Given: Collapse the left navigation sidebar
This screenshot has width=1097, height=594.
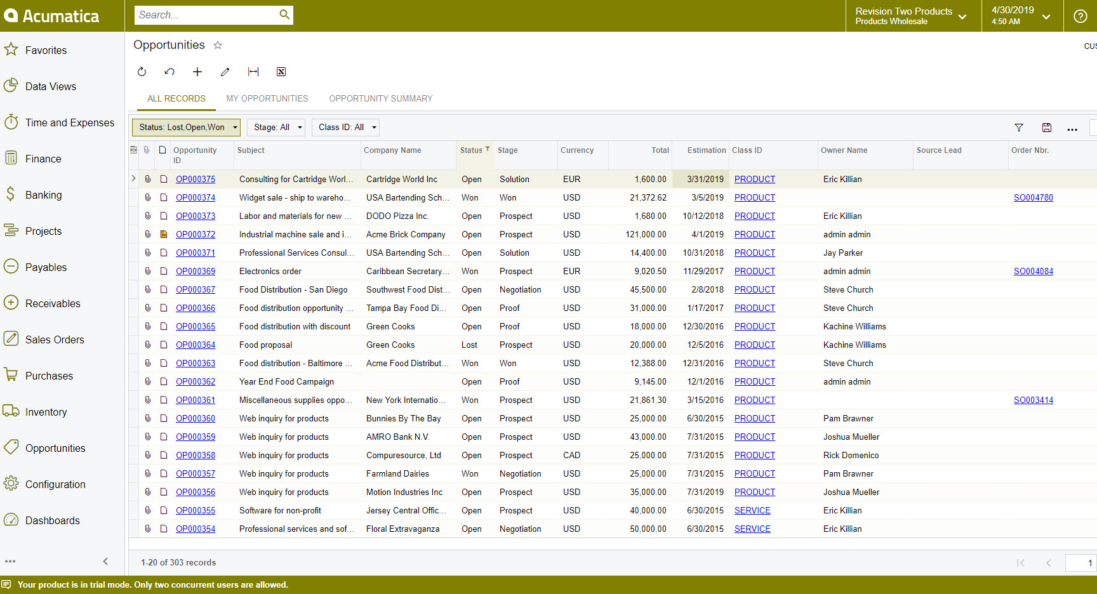Looking at the screenshot, I should pyautogui.click(x=105, y=561).
